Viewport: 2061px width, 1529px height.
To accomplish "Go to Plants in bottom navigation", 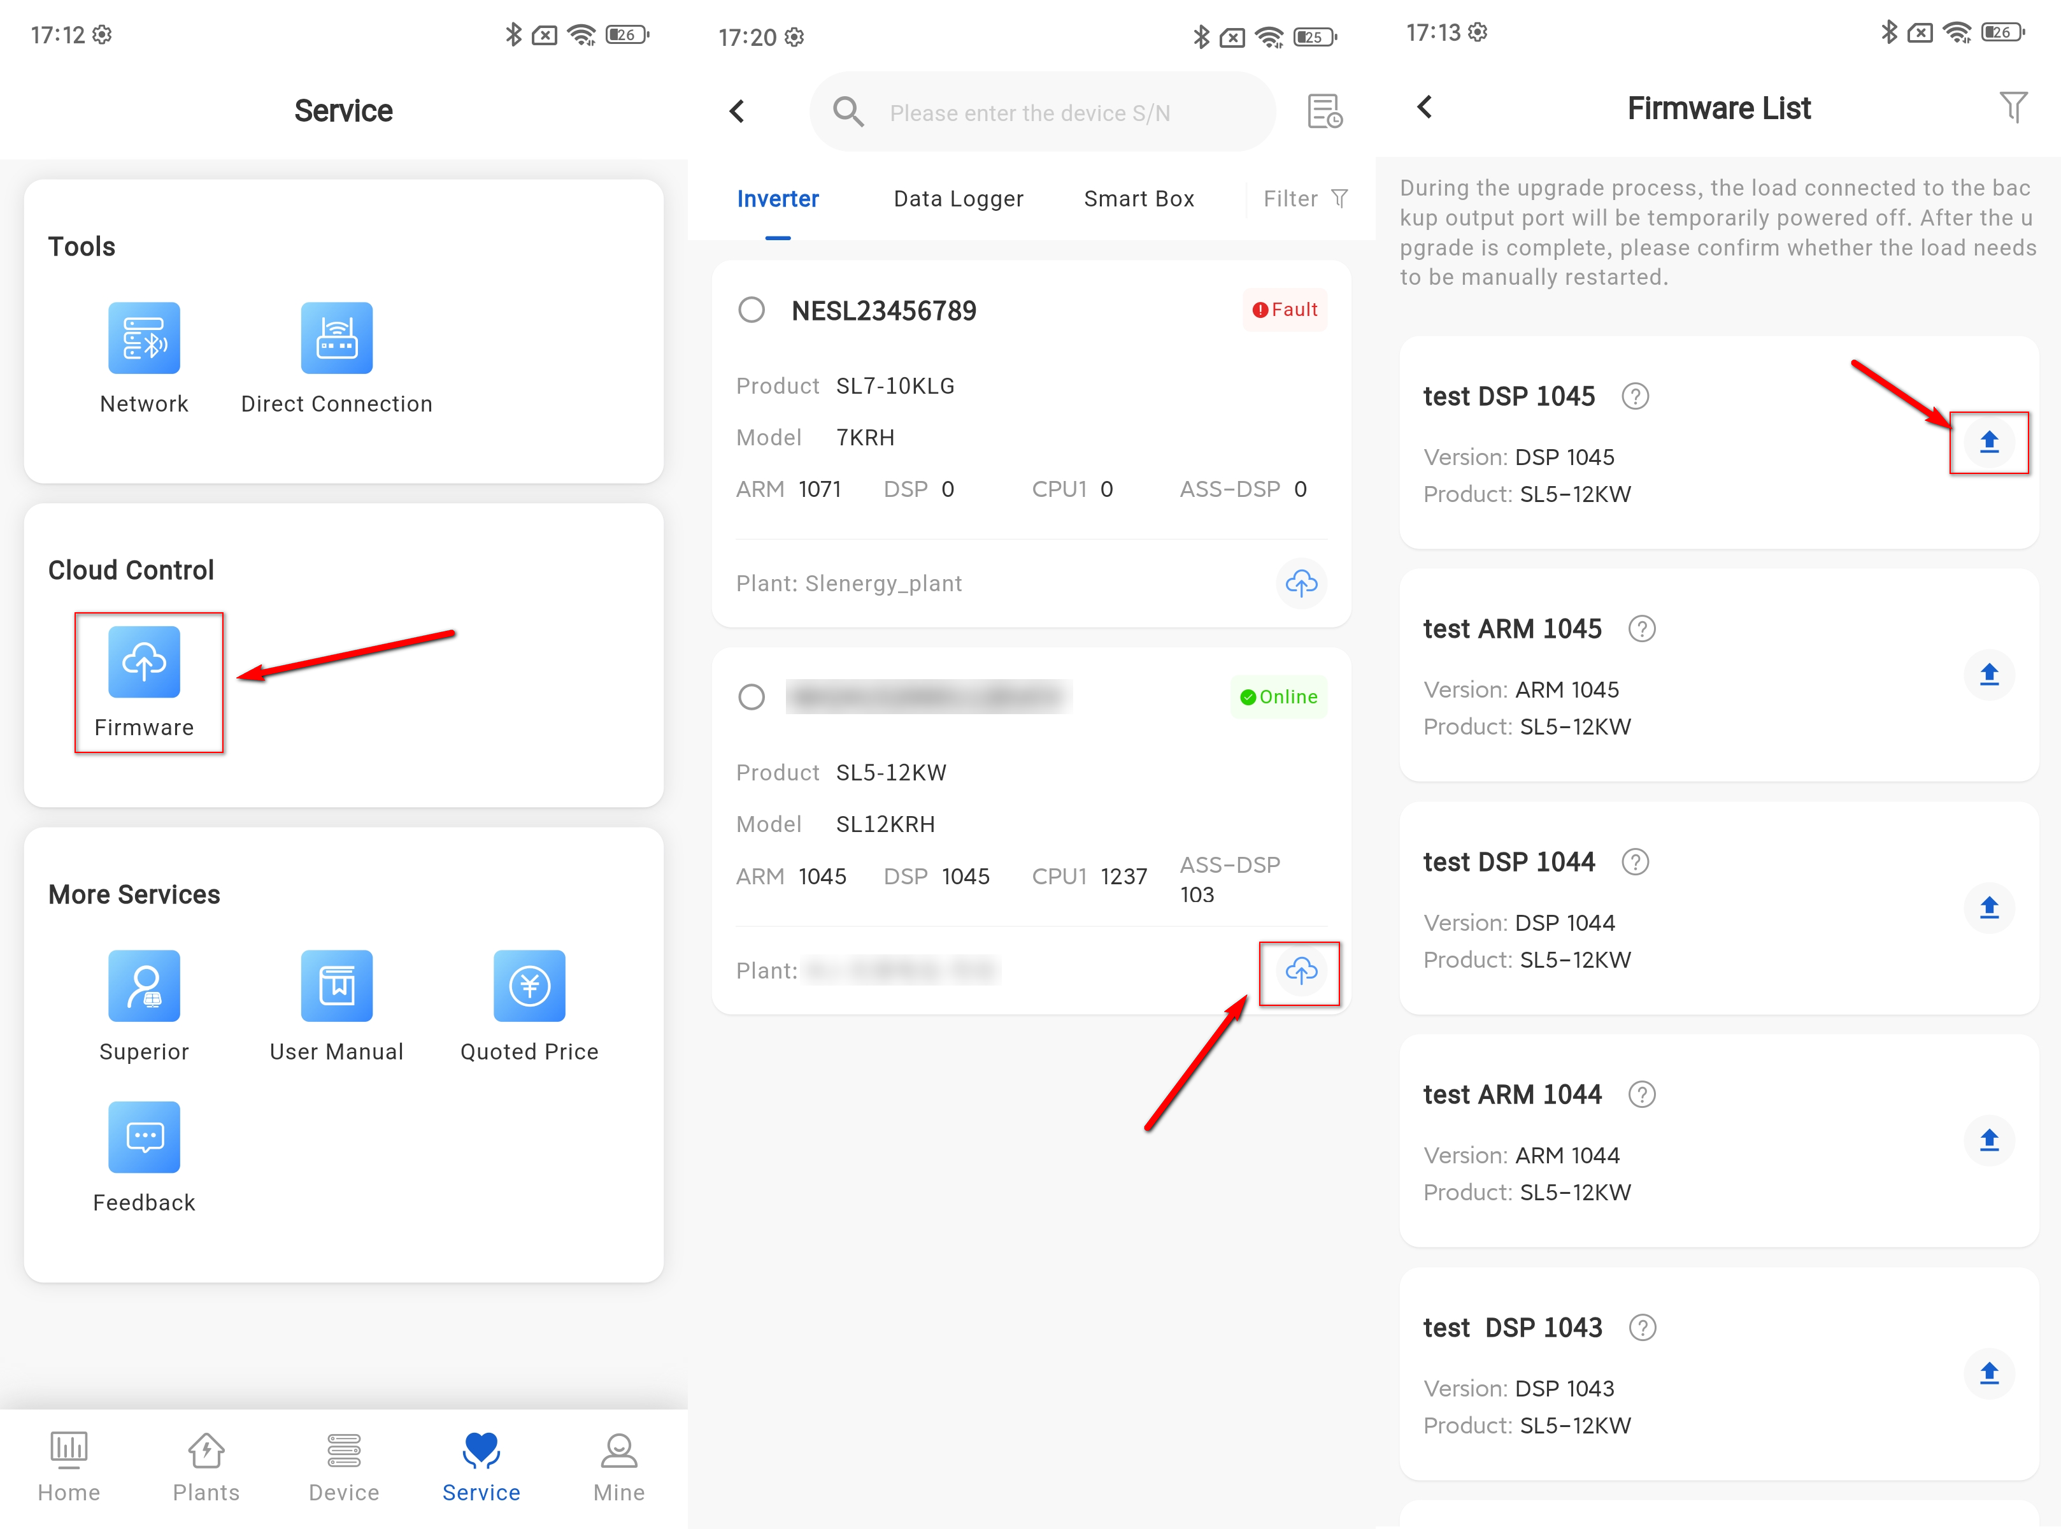I will (205, 1466).
